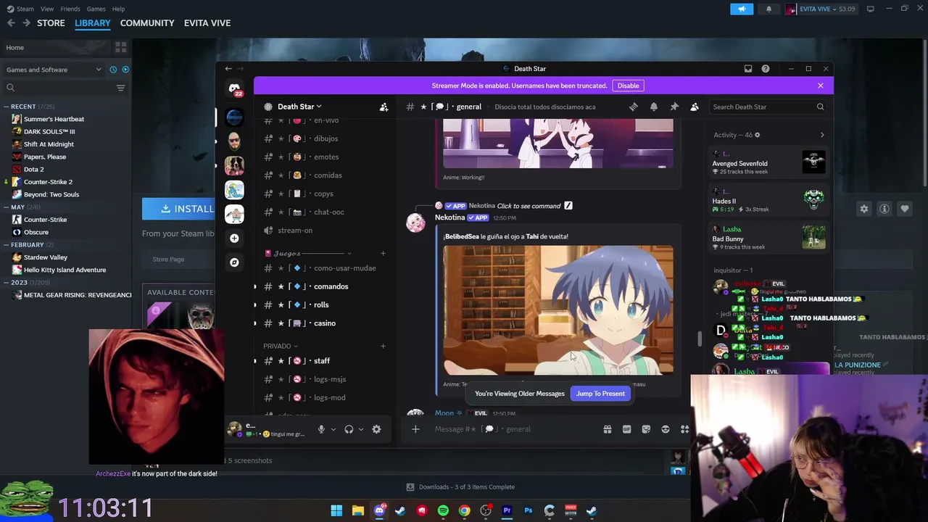Open Steam library advanced filter icon

120,88
